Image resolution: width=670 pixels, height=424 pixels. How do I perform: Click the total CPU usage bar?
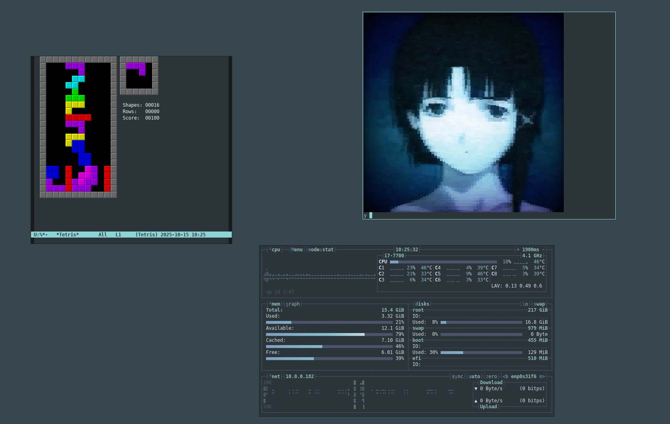click(443, 262)
